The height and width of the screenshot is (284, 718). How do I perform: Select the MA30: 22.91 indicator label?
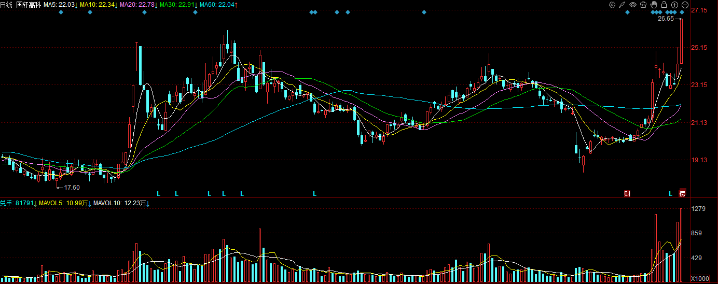(178, 5)
